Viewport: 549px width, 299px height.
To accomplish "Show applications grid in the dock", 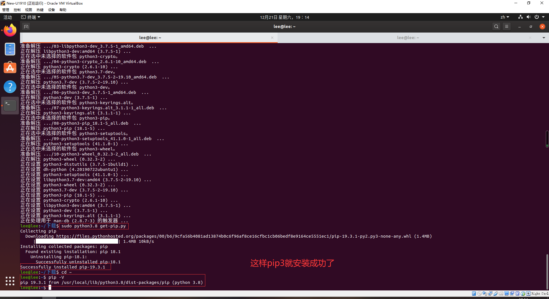I will click(x=10, y=281).
